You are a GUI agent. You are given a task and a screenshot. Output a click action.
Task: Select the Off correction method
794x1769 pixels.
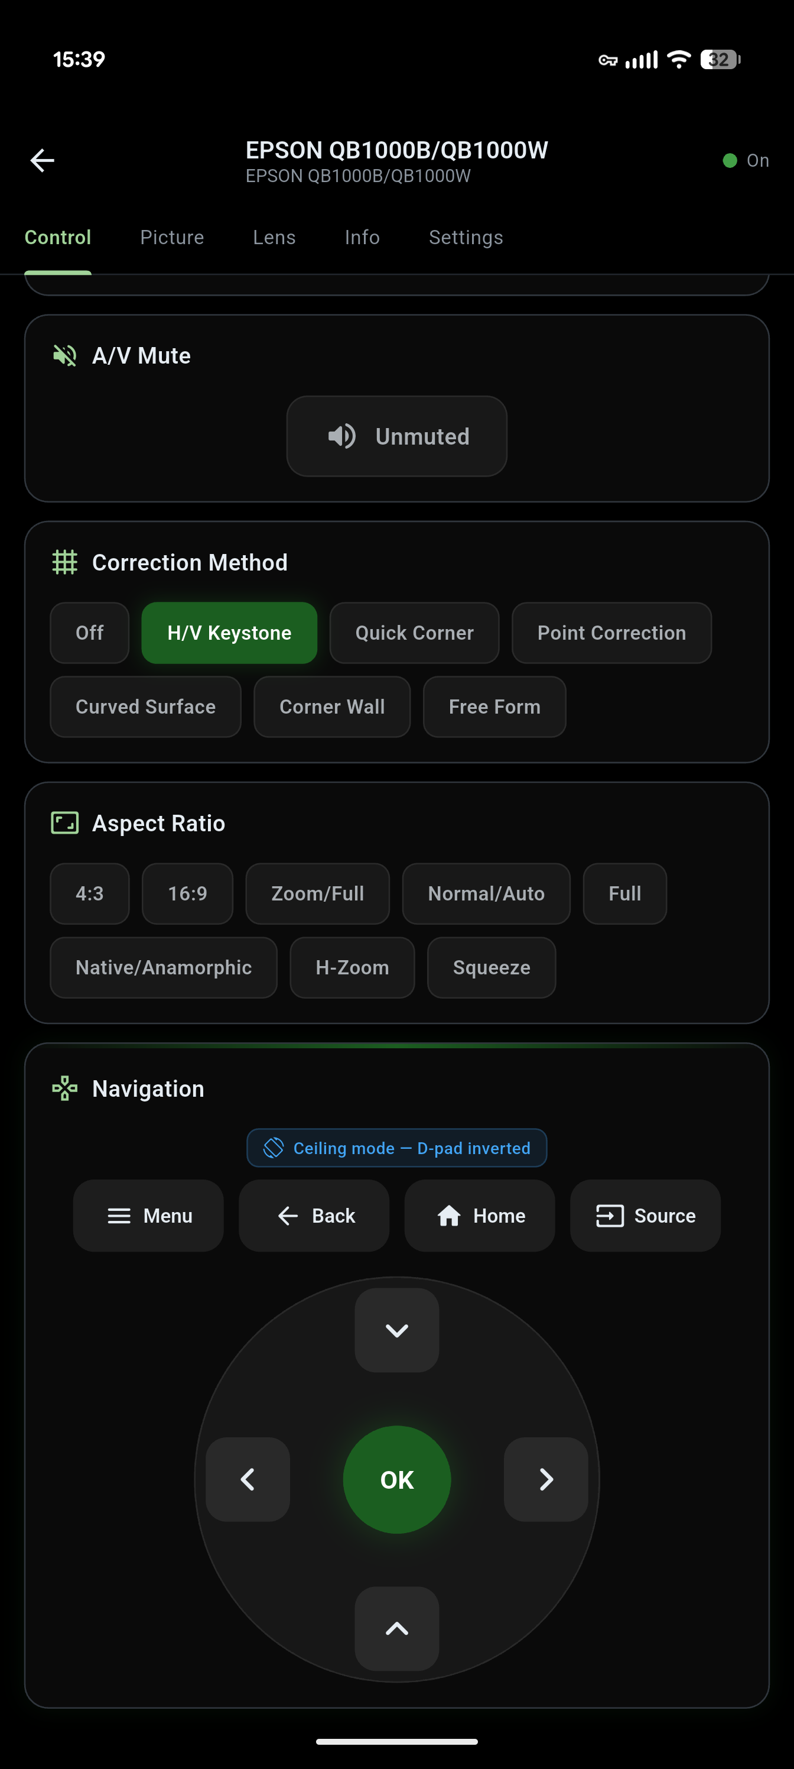[89, 633]
